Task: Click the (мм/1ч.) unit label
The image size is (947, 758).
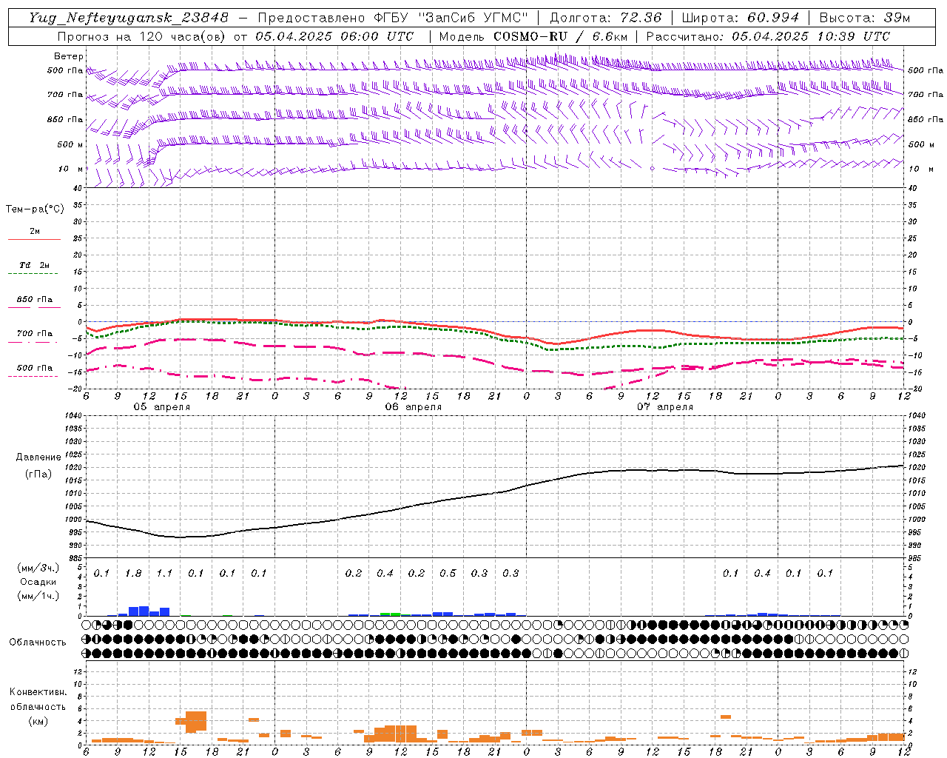Action: (x=38, y=596)
